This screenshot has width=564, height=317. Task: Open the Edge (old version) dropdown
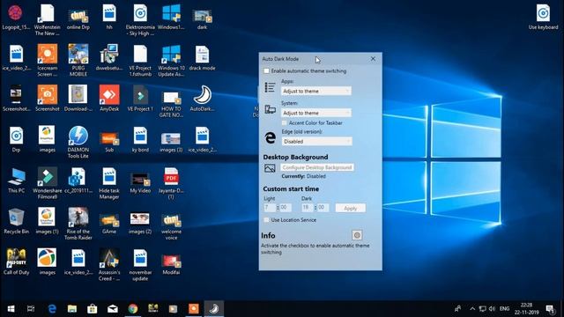(317, 141)
